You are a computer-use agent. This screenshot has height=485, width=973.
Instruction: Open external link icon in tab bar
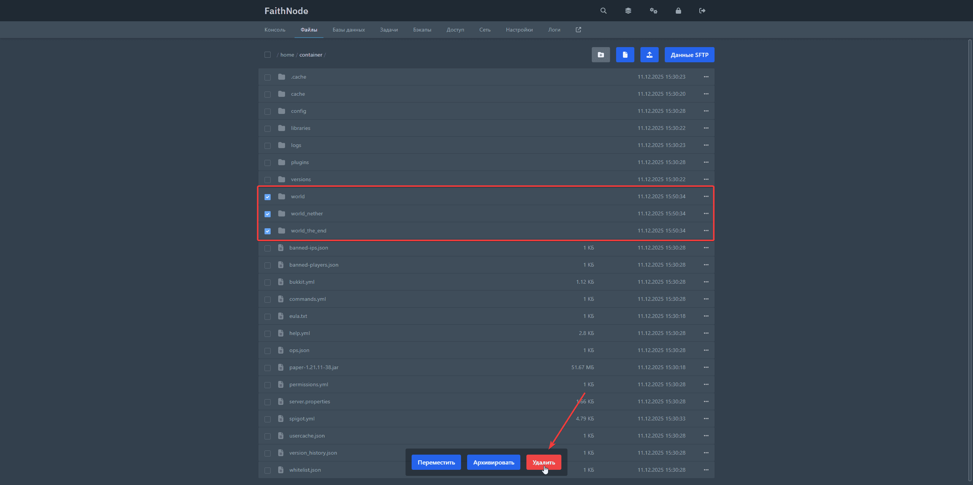coord(578,30)
